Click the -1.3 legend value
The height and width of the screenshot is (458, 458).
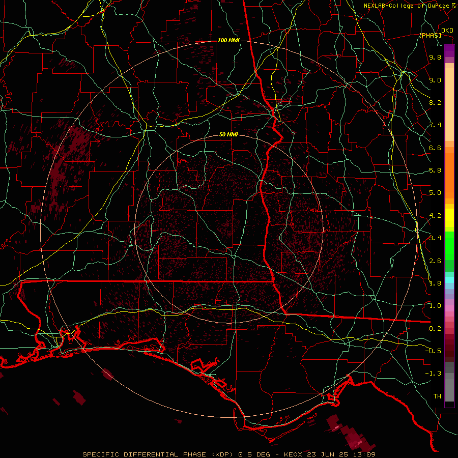tap(433, 374)
